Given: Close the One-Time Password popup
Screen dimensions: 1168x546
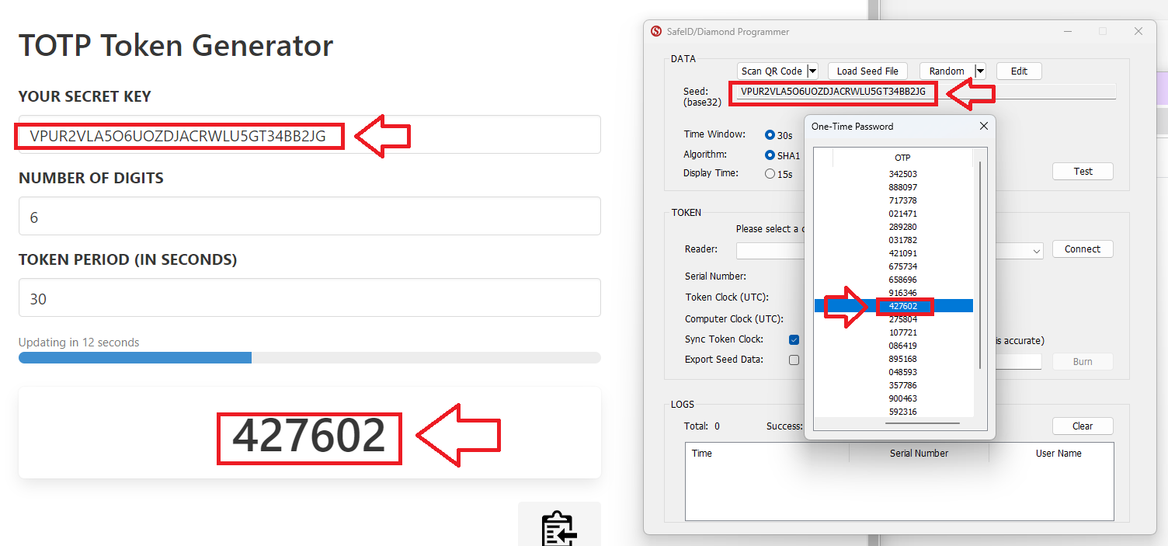Looking at the screenshot, I should [x=983, y=126].
